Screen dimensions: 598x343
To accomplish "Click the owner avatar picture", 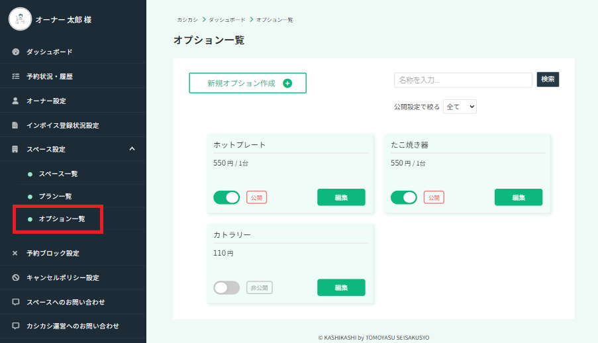I will (x=20, y=19).
